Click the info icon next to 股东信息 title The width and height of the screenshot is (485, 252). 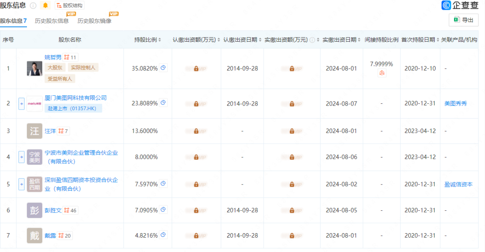tap(33, 5)
